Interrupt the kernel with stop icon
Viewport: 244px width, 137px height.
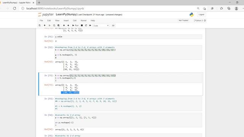coord(82,25)
